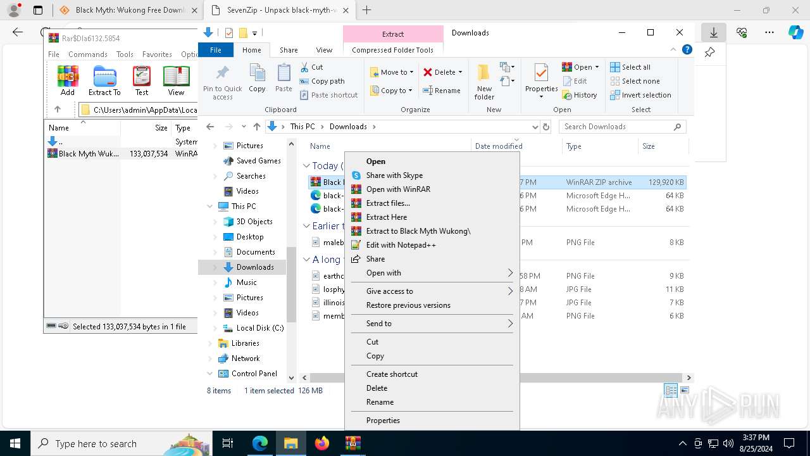This screenshot has height=456, width=810.
Task: Click Select none in ribbon
Action: [x=635, y=81]
